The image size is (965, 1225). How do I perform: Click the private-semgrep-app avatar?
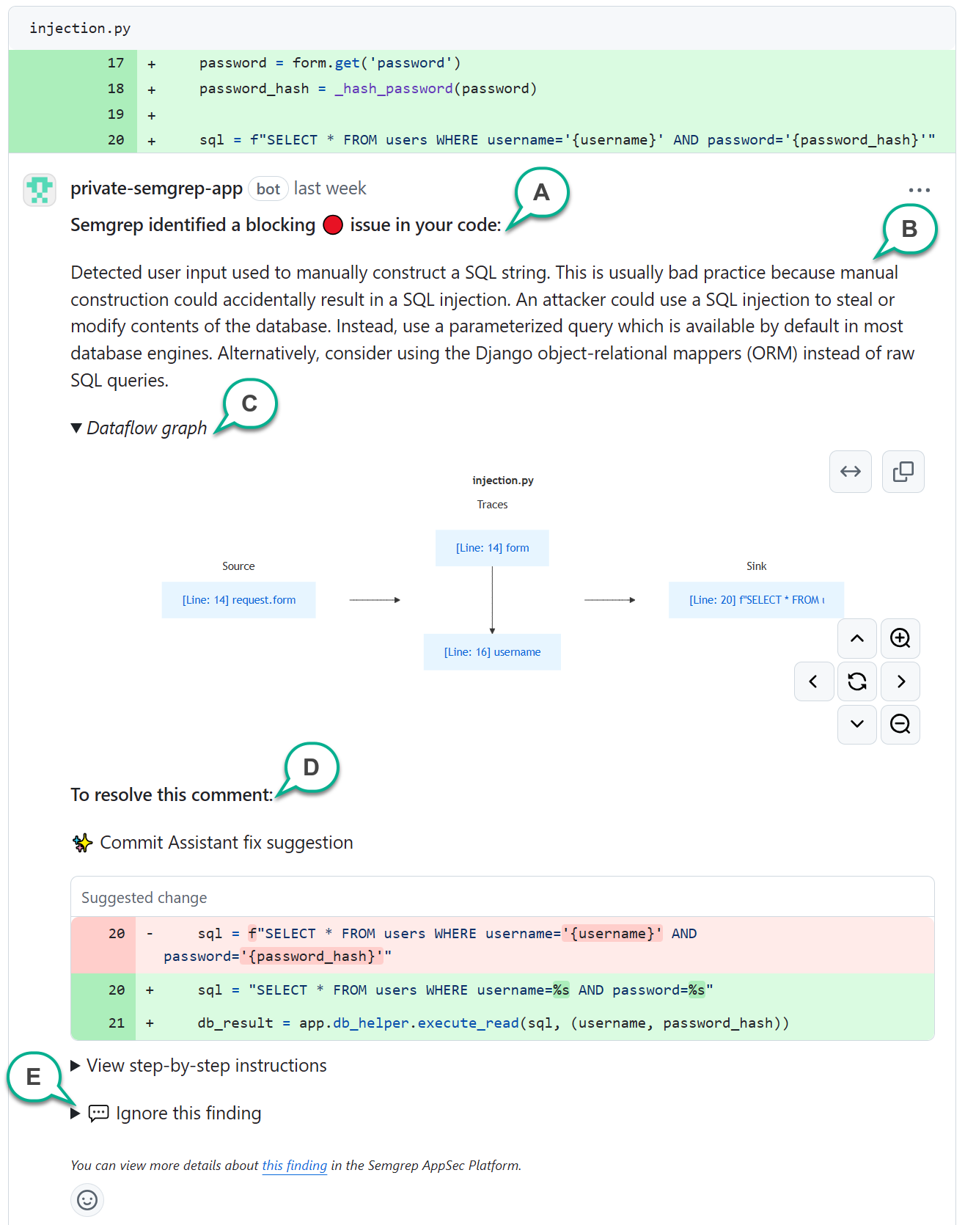tap(40, 190)
